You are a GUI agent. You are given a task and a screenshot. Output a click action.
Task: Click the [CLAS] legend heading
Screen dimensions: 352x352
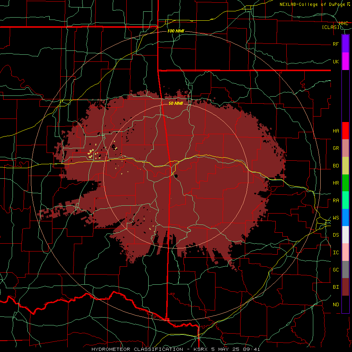click(x=330, y=27)
